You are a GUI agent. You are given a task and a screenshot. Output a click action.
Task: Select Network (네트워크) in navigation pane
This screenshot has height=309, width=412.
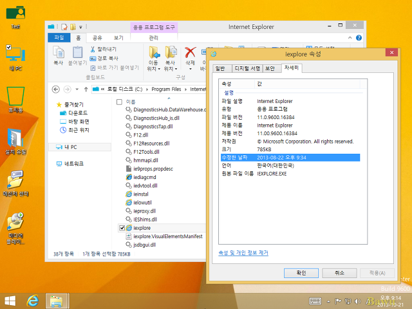[70, 164]
